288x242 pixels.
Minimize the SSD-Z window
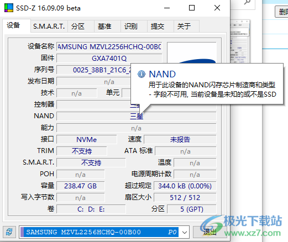(x=167, y=8)
